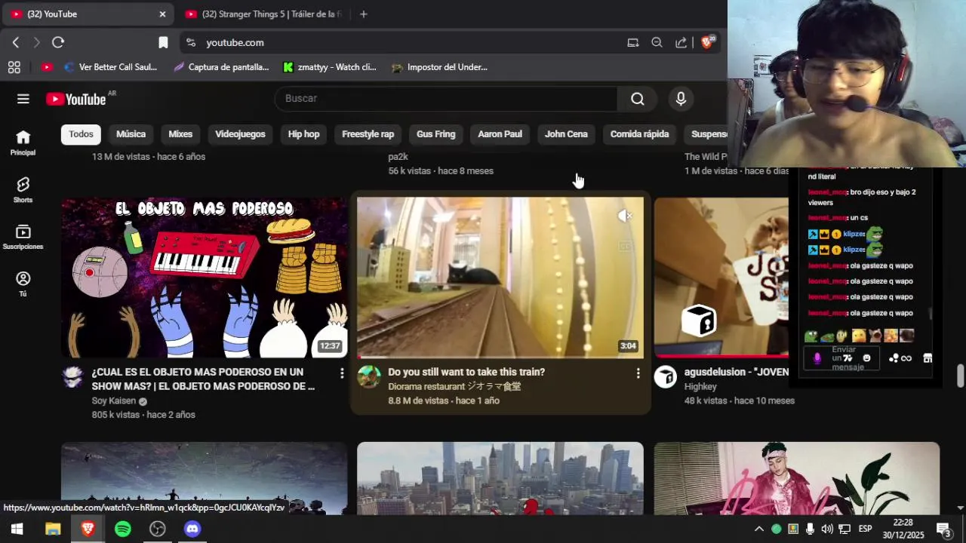Open the Ver Better Call Saul bookmark
This screenshot has width=966, height=543.
tap(111, 67)
